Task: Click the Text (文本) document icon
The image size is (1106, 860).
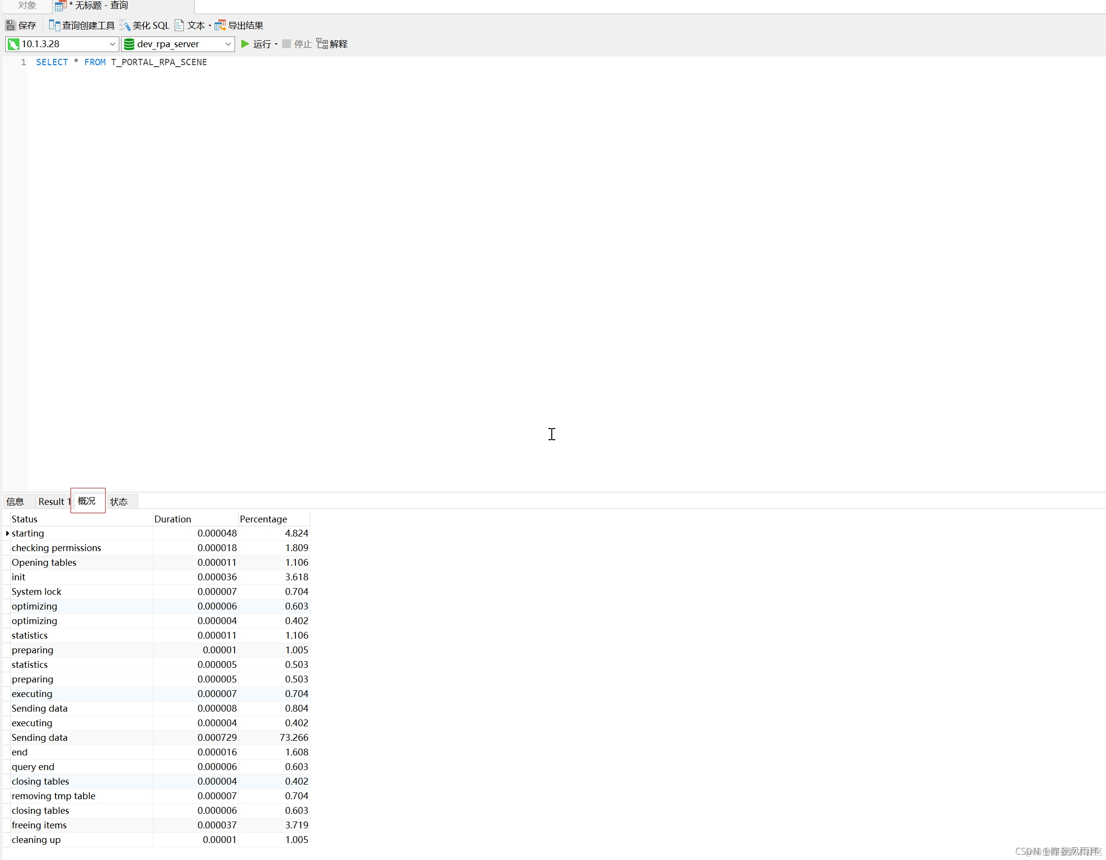Action: coord(179,25)
